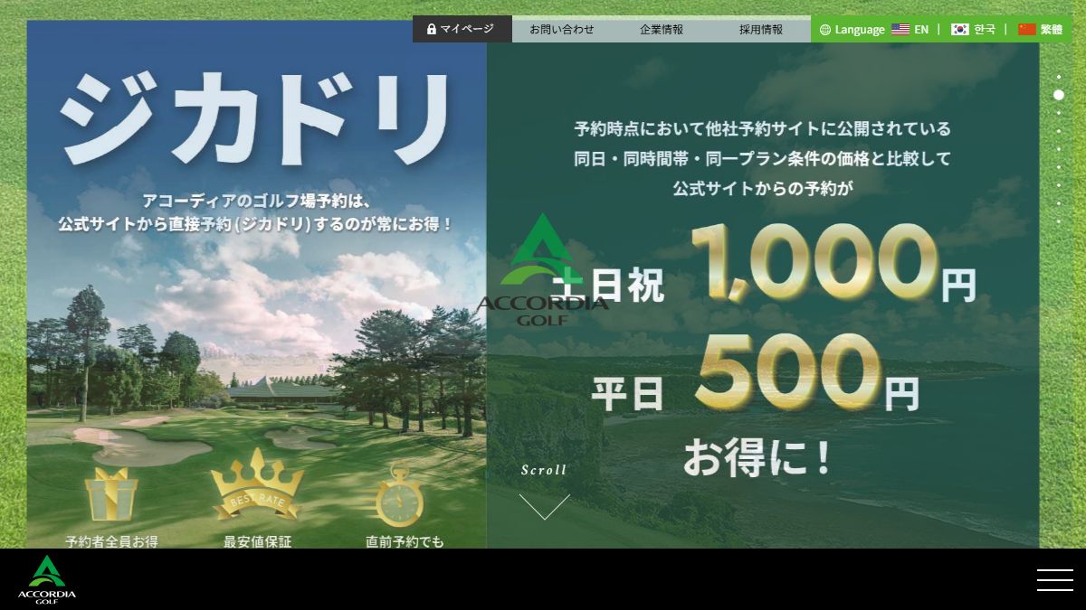Go to 企業情報 company information

coord(662,29)
